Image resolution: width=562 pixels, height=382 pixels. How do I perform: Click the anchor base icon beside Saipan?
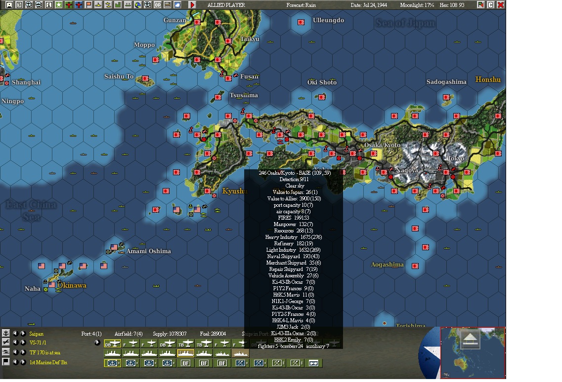point(6,333)
